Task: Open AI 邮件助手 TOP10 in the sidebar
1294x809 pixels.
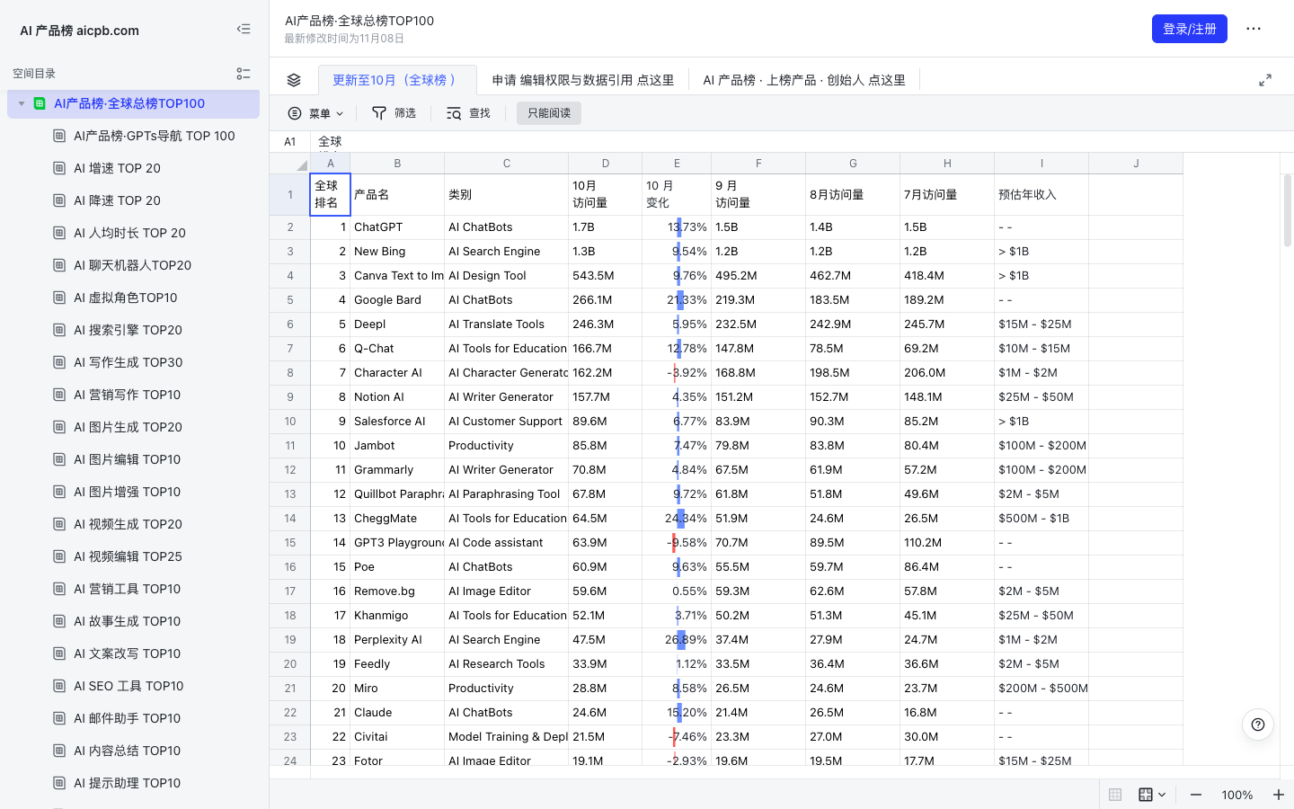Action: pos(127,718)
